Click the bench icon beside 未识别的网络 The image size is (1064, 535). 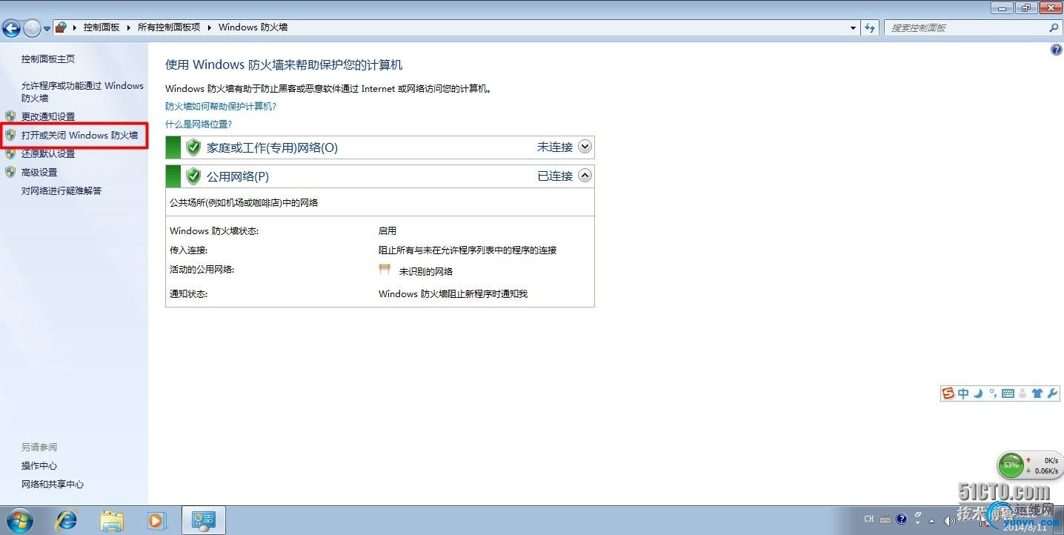point(385,270)
